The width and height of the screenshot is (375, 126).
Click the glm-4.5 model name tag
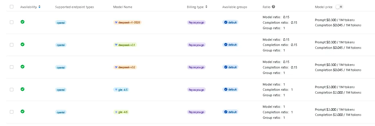click(121, 90)
